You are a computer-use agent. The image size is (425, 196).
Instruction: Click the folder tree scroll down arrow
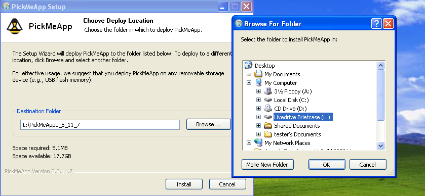pyautogui.click(x=380, y=145)
